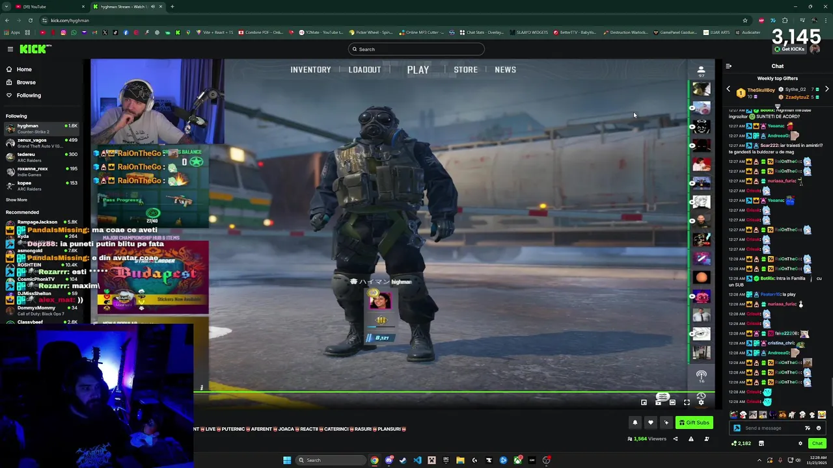Click the translate icon in chat input

[x=808, y=428]
